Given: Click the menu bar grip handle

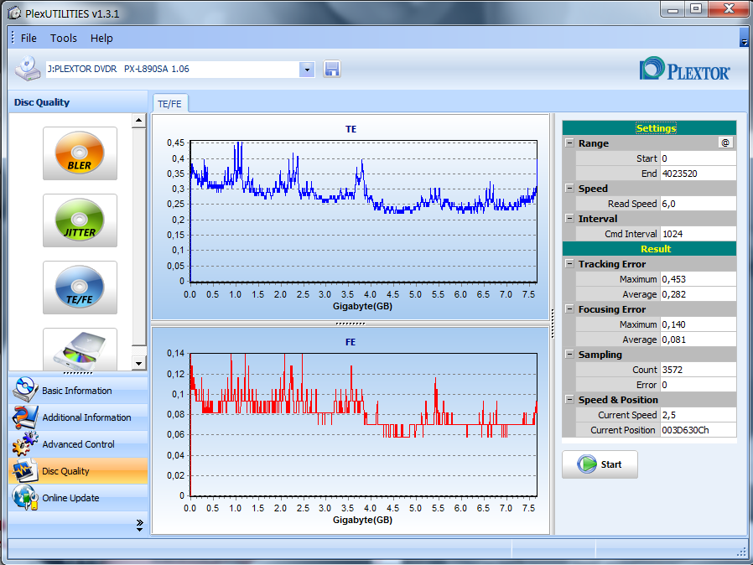Looking at the screenshot, I should [x=13, y=38].
